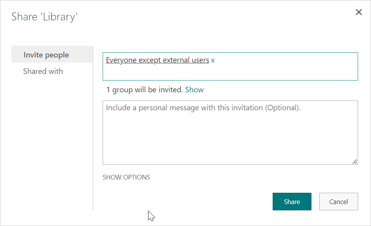The image size is (371, 226).
Task: Click bottom area of the message box
Action: [230, 154]
